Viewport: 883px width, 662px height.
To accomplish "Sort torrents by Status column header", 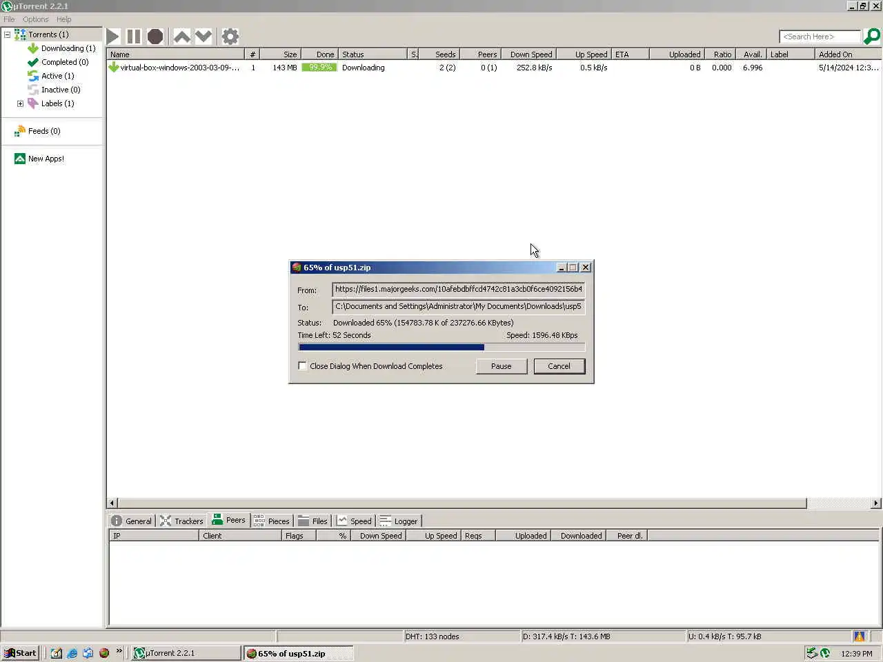I will (373, 54).
